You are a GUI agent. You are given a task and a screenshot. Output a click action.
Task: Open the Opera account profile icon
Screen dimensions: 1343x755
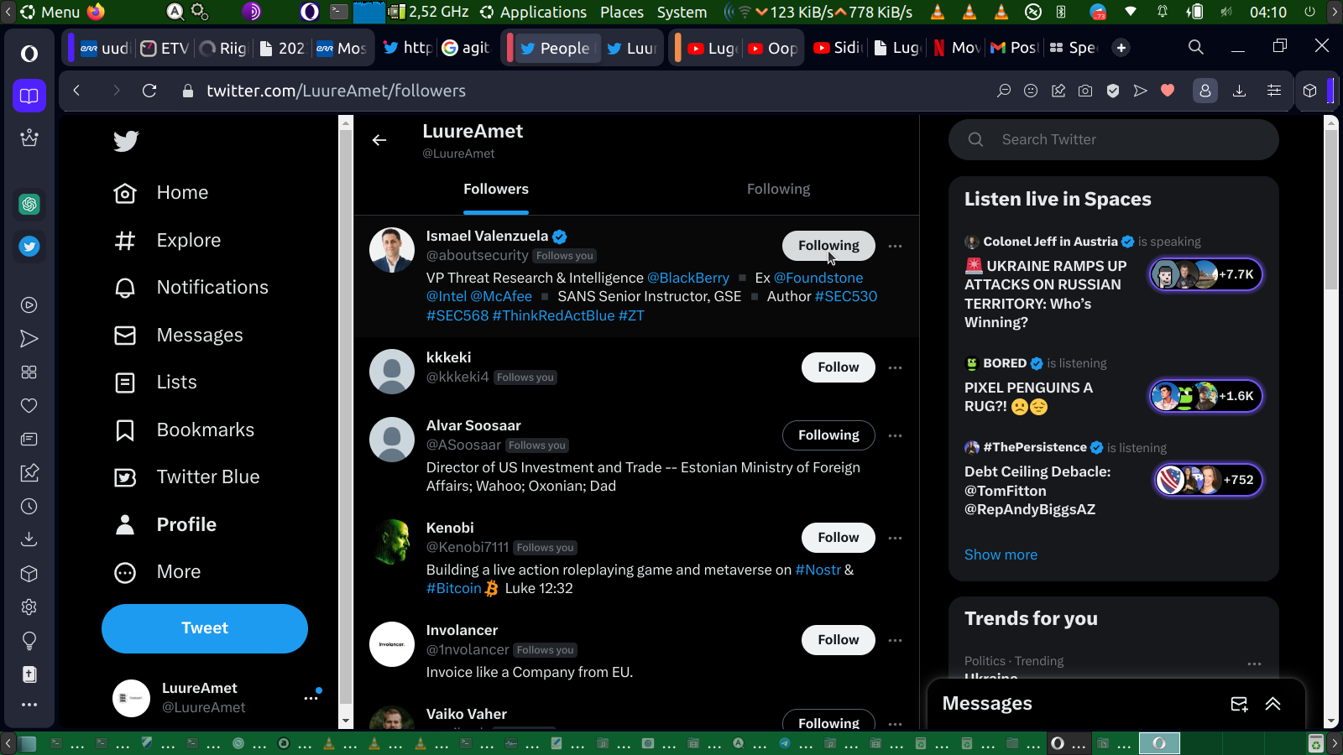click(x=1205, y=91)
